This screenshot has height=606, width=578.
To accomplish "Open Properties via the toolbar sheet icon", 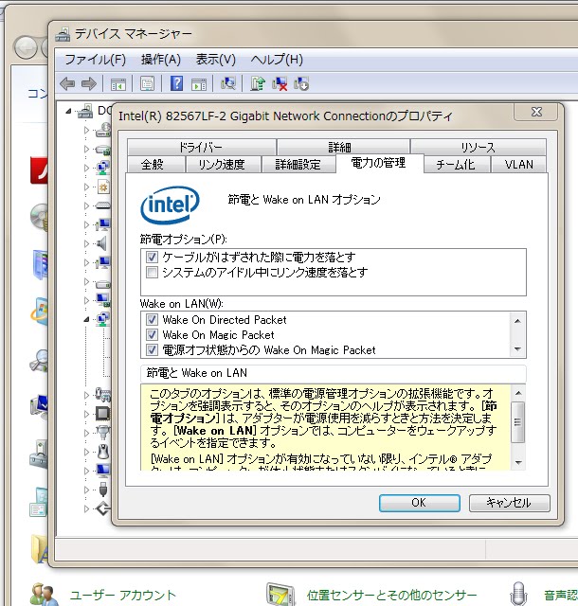I will click(147, 84).
